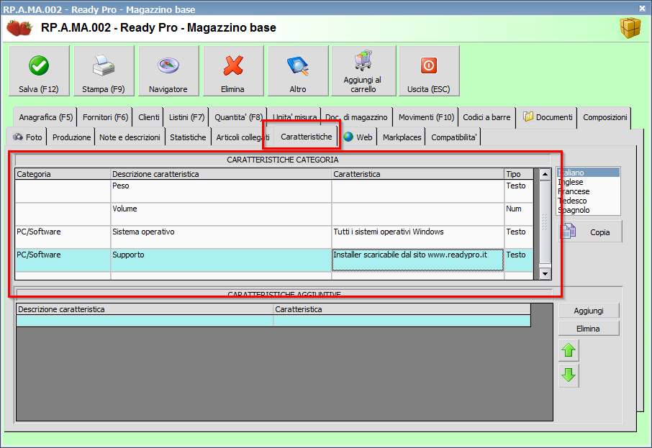Click the strawberry application logo
The image size is (652, 448).
(19, 28)
